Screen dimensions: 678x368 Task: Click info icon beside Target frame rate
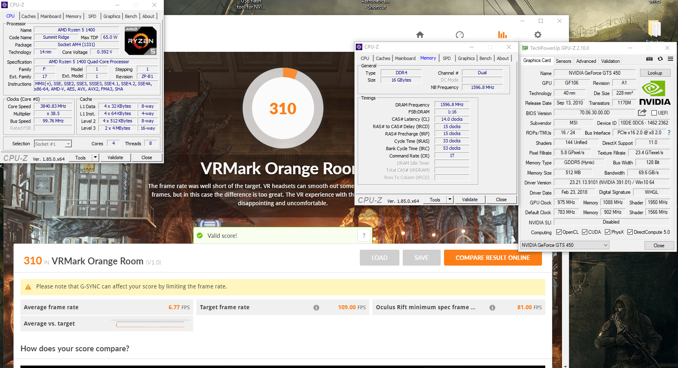(x=316, y=308)
